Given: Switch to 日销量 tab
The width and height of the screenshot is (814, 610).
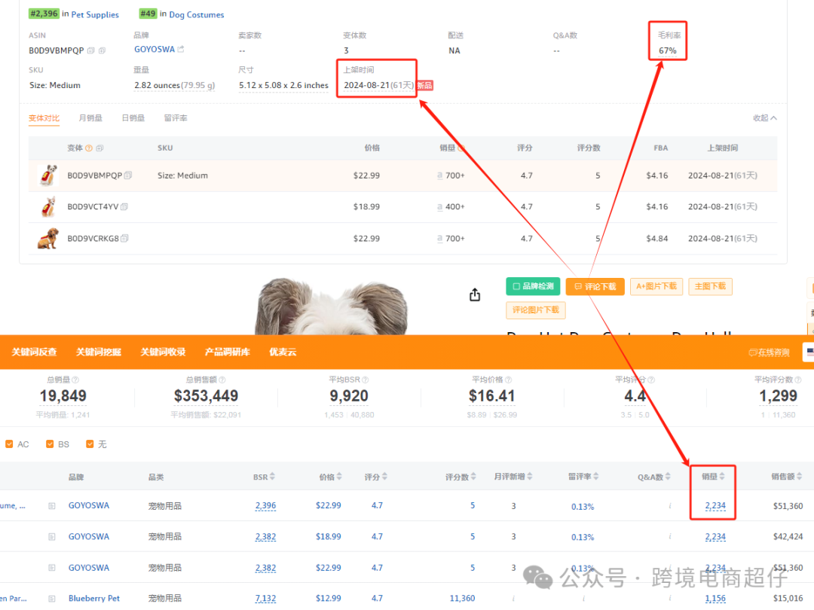Looking at the screenshot, I should pos(133,118).
